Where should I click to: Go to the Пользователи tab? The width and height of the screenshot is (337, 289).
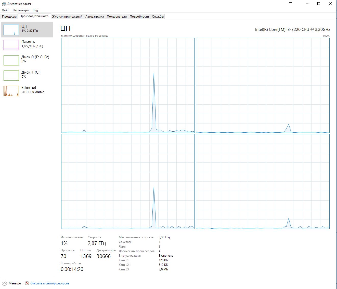[117, 17]
